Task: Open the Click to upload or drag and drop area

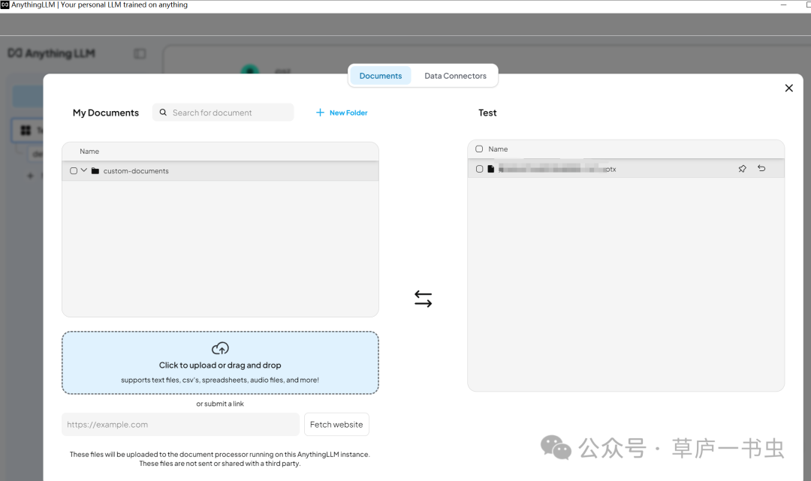Action: point(220,362)
